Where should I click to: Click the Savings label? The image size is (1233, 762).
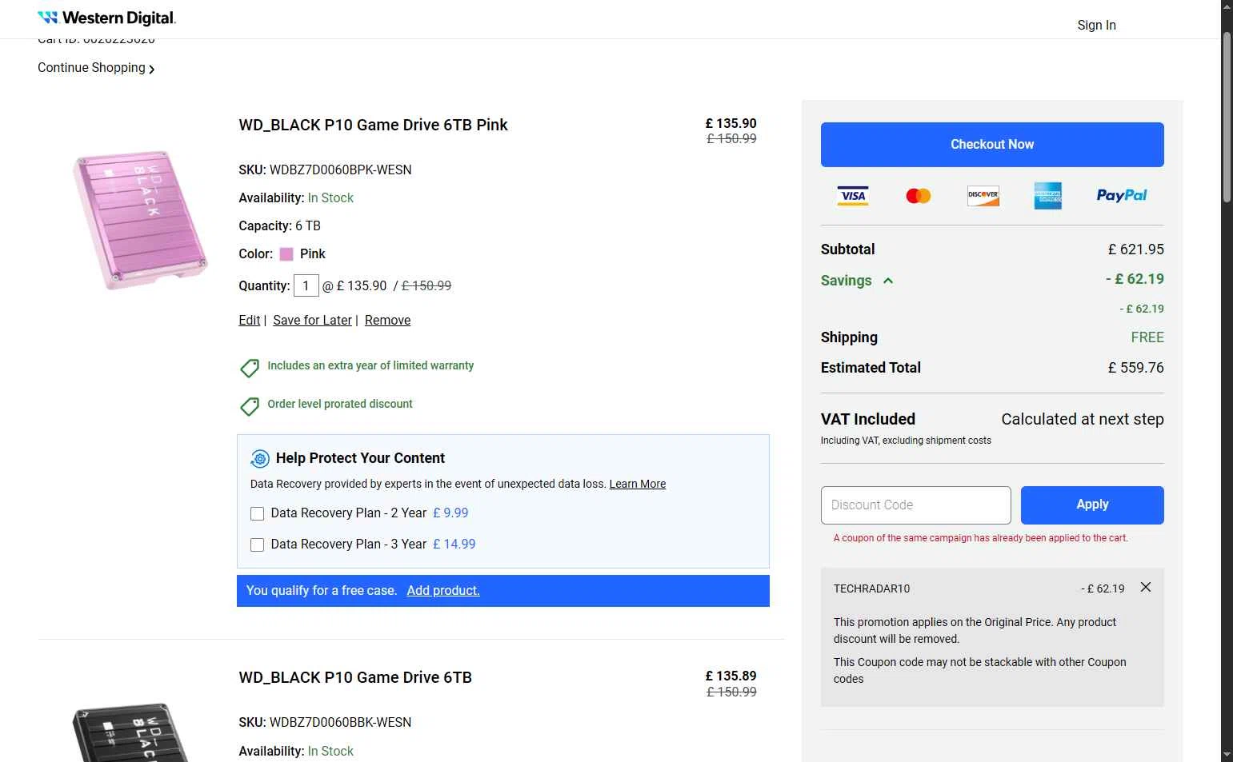846,281
